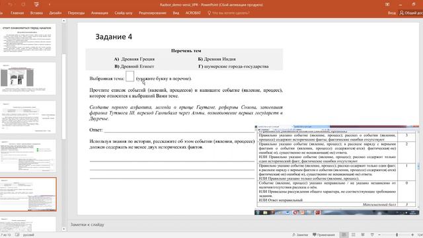423x238 pixels.
Task: Click the zoom in plus button
Action: (412, 235)
